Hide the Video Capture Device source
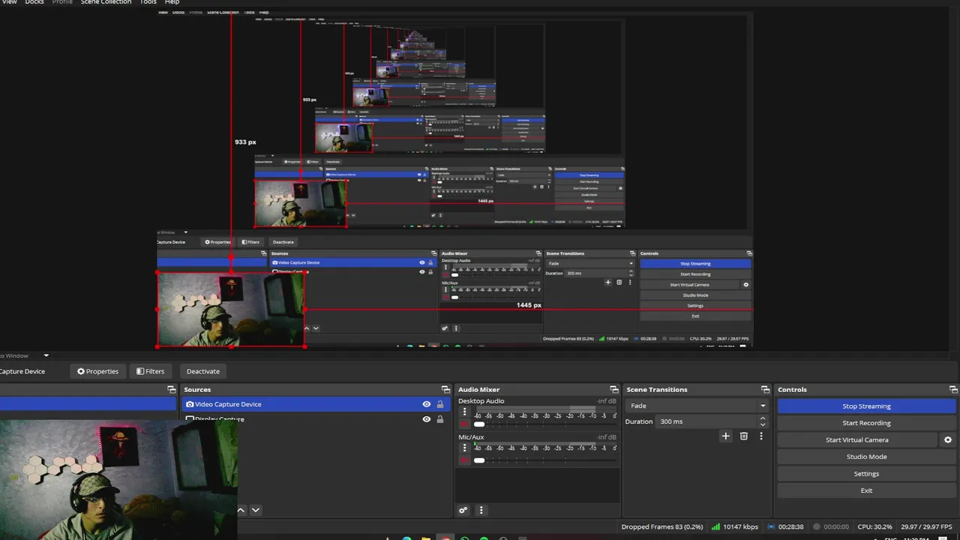The height and width of the screenshot is (540, 960). (426, 404)
